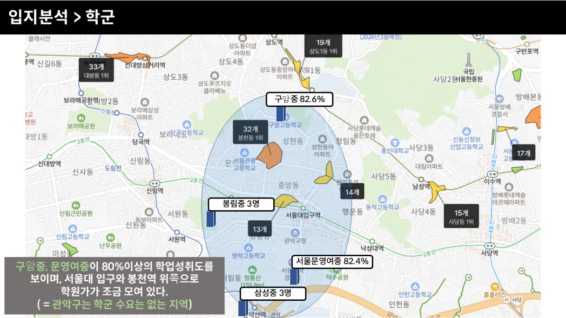This screenshot has height=318, width=566.
Task: Select the 동작고등학교 school icon
Action: pos(383,199)
